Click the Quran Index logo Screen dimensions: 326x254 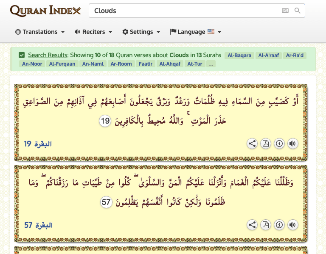45,11
